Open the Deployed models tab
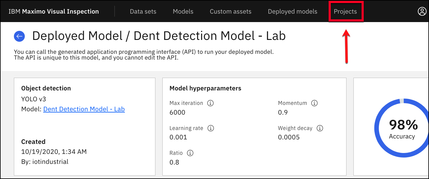429x179 pixels. (293, 11)
